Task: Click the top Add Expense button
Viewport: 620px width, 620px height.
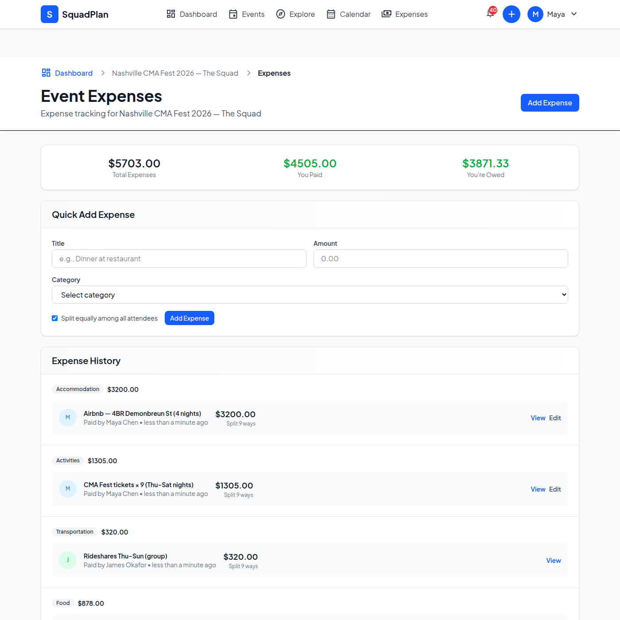Action: (549, 102)
